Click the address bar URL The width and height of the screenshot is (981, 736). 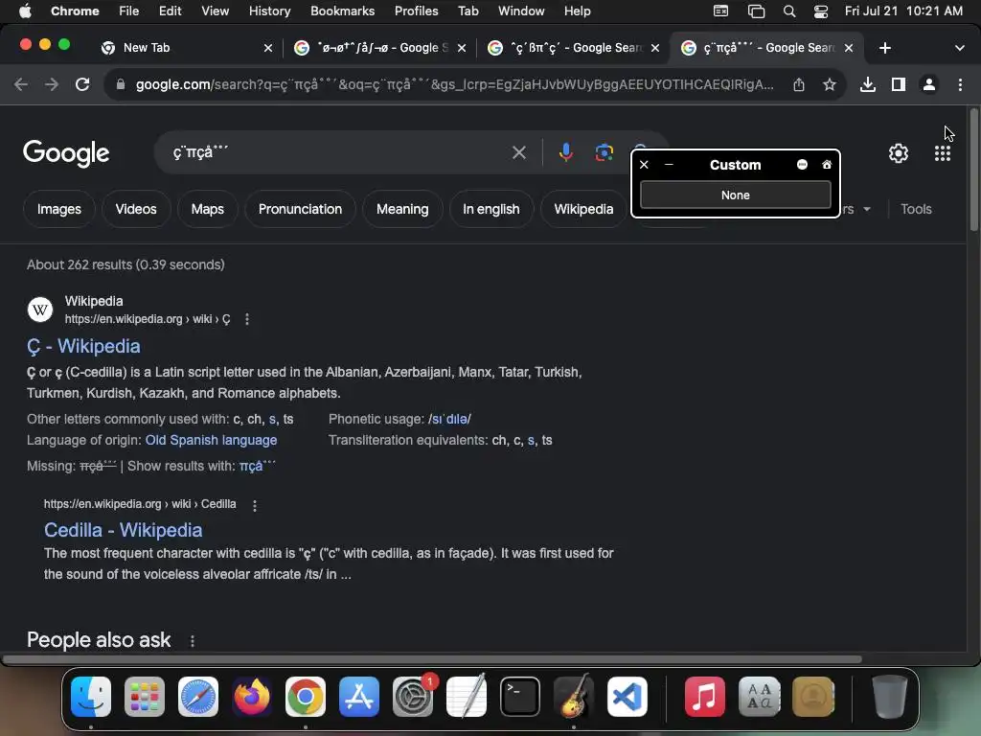454,84
